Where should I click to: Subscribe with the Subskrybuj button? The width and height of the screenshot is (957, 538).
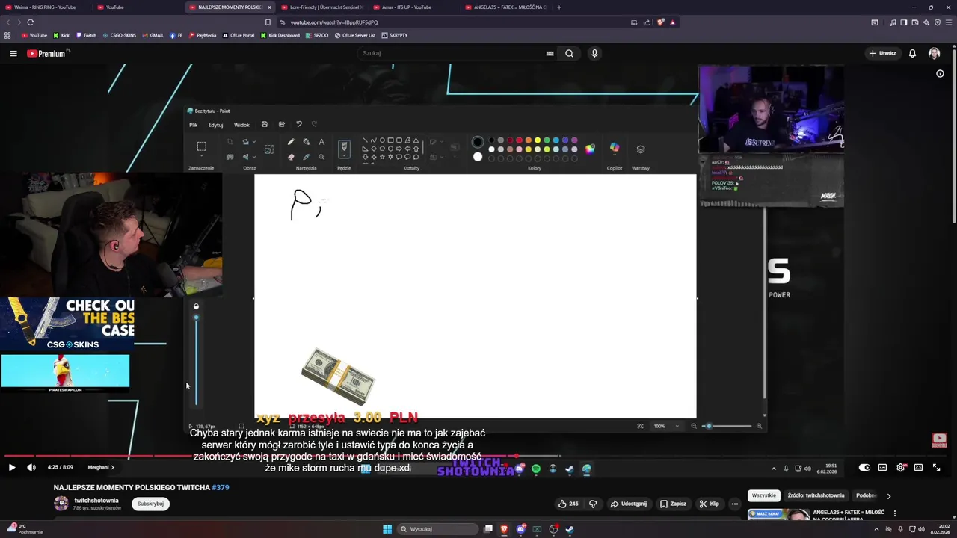(x=150, y=504)
